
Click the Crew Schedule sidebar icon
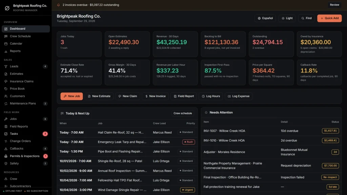pos(6,36)
